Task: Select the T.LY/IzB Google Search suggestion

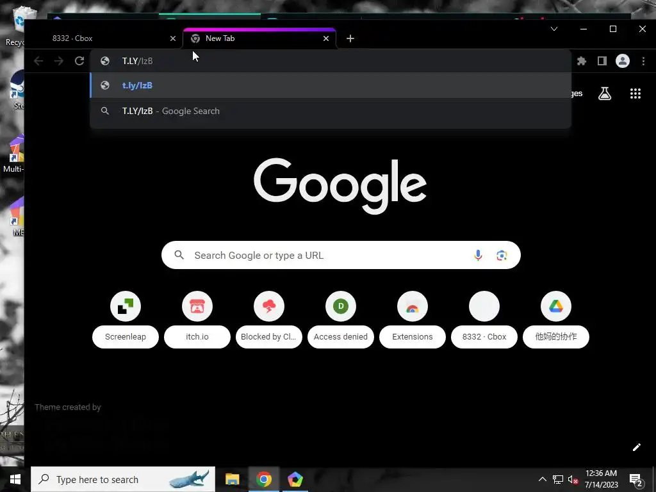Action: point(331,111)
